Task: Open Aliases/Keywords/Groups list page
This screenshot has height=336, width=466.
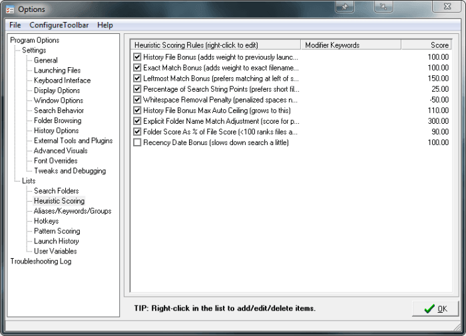Action: click(73, 211)
